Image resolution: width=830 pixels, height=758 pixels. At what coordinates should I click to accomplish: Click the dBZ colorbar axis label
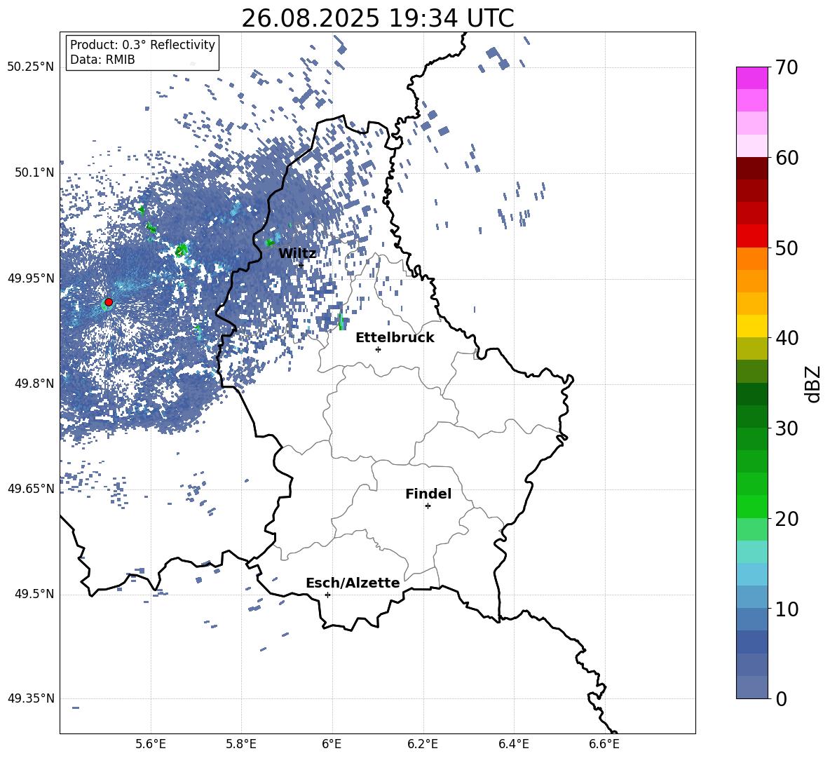click(x=812, y=384)
